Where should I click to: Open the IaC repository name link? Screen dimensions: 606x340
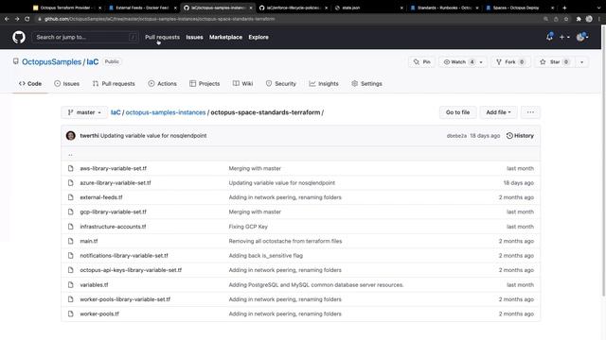tap(93, 61)
